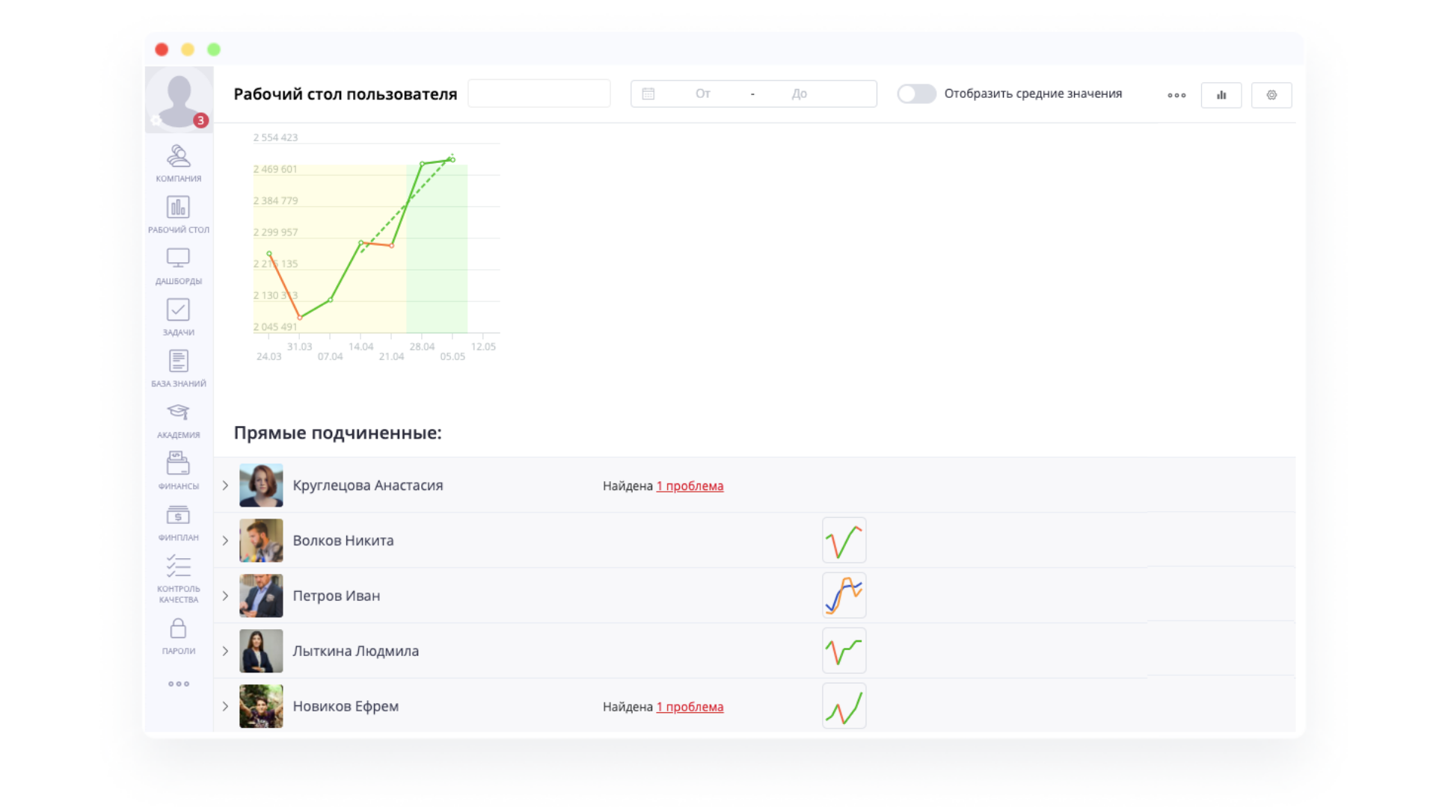
Task: Open the Компания sidebar icon
Action: coord(178,157)
